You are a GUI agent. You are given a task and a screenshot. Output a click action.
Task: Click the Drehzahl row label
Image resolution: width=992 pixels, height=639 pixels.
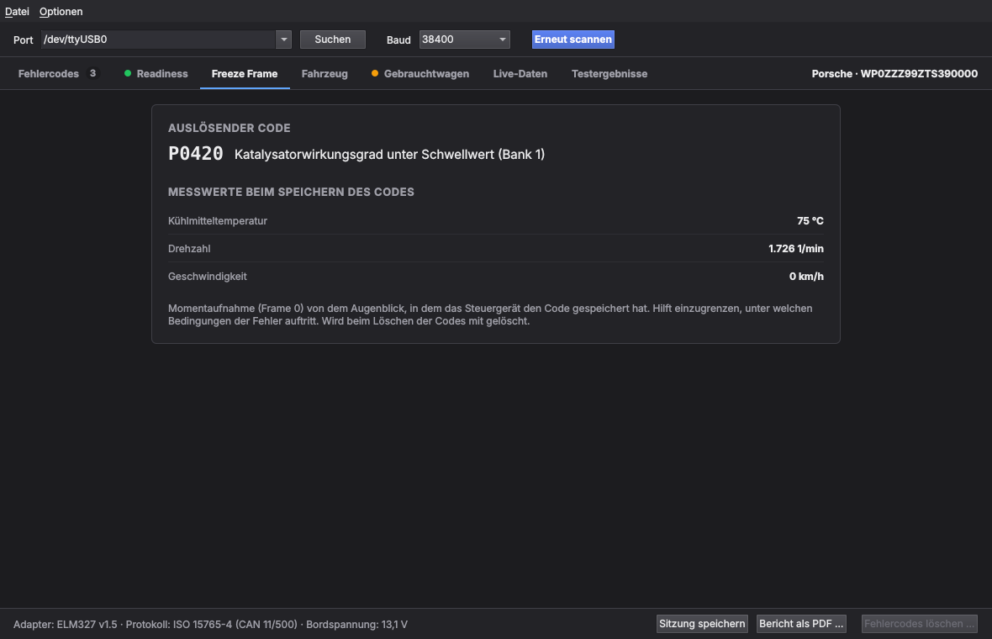click(x=189, y=249)
